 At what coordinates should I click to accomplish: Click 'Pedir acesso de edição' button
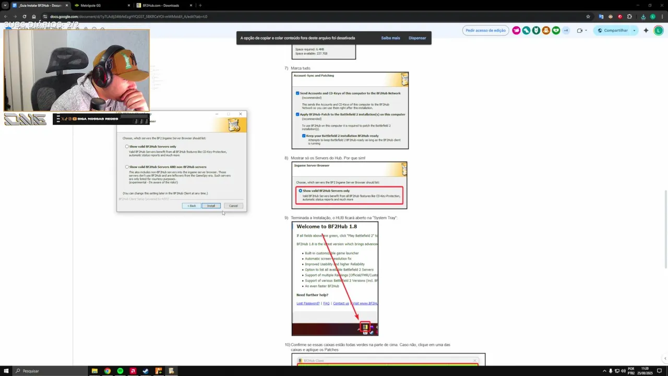(485, 30)
